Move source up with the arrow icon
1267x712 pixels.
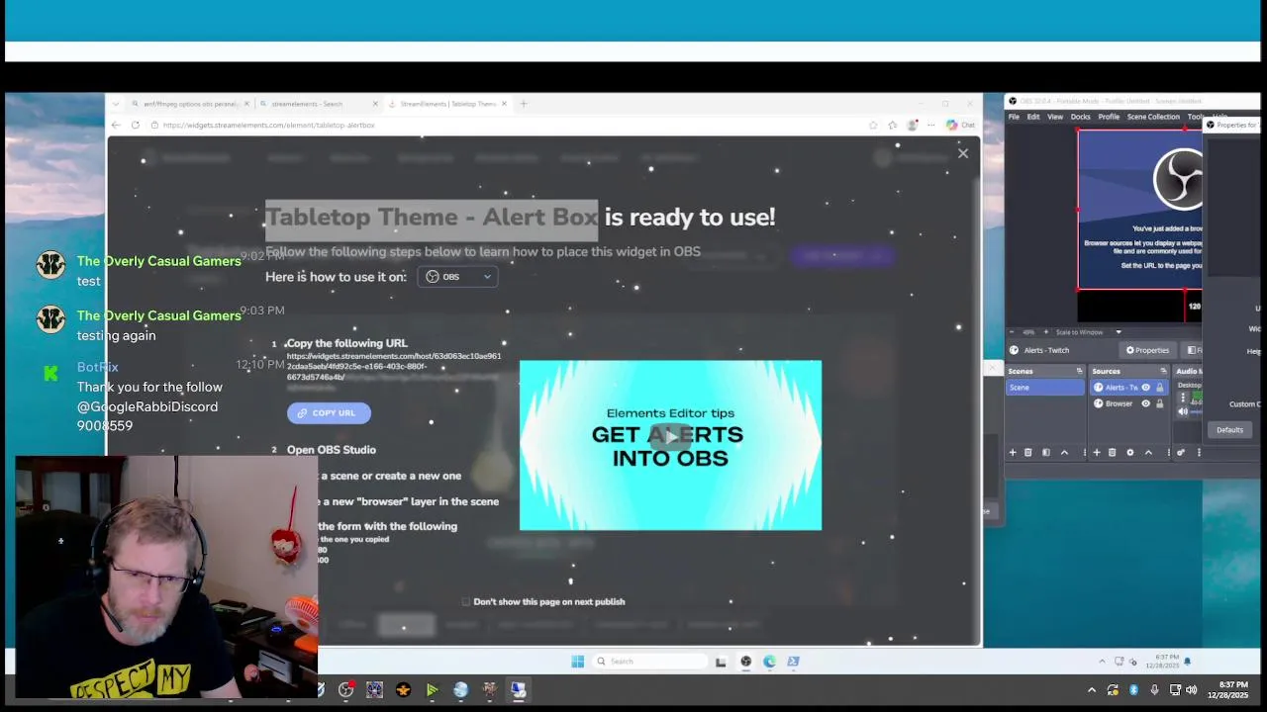click(1148, 453)
